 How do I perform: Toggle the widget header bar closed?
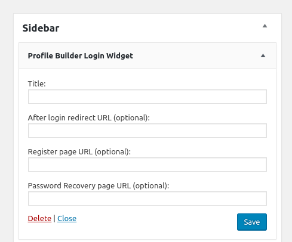click(x=147, y=56)
